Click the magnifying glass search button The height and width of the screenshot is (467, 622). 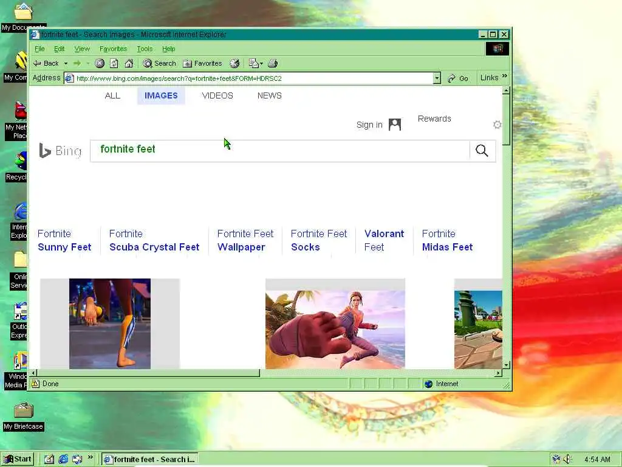pyautogui.click(x=482, y=151)
